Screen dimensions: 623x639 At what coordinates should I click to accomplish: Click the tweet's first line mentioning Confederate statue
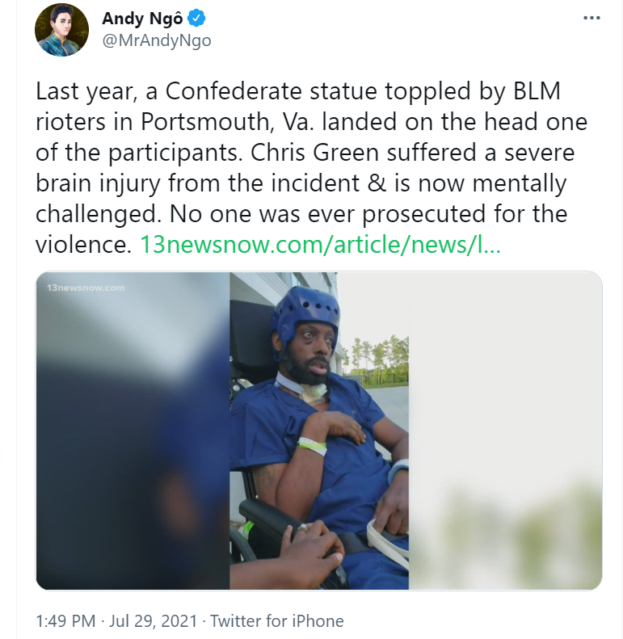tap(298, 91)
